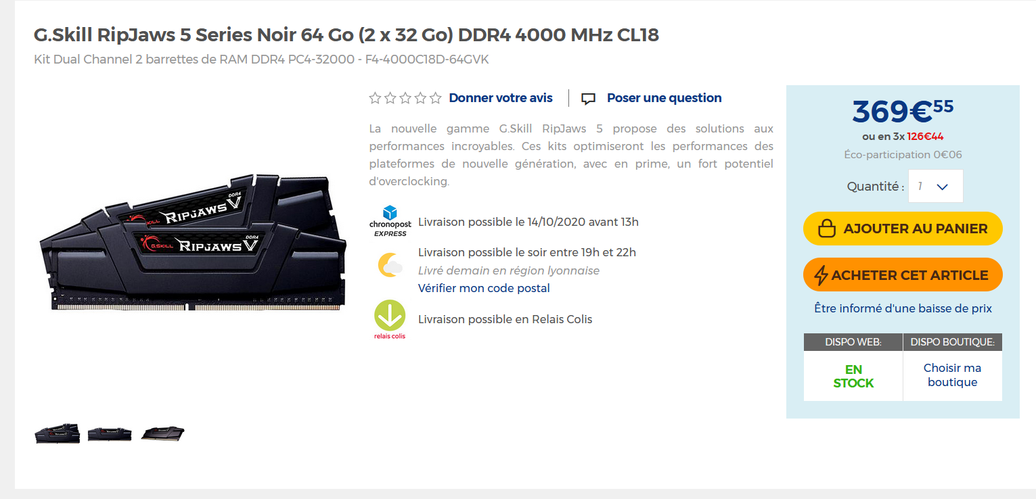
Task: Select the third product thumbnail
Action: 162,433
